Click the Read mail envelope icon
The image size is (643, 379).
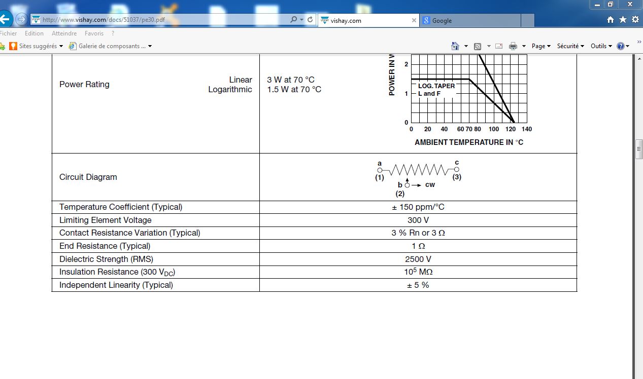pyautogui.click(x=499, y=46)
